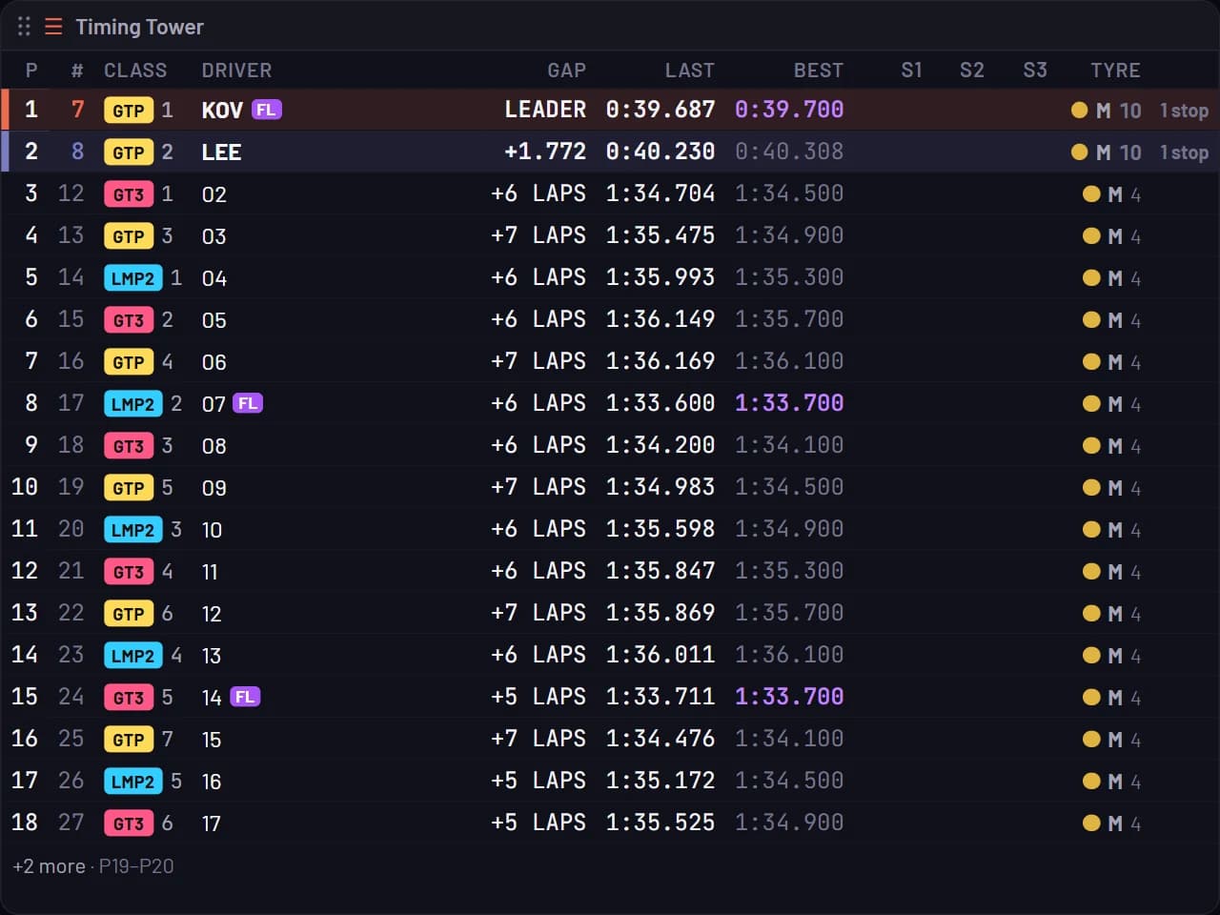Click the S1 sector column header
This screenshot has height=915, width=1220.
coord(911,71)
